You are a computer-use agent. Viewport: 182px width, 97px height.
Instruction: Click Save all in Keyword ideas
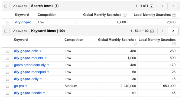pyautogui.click(x=19, y=31)
